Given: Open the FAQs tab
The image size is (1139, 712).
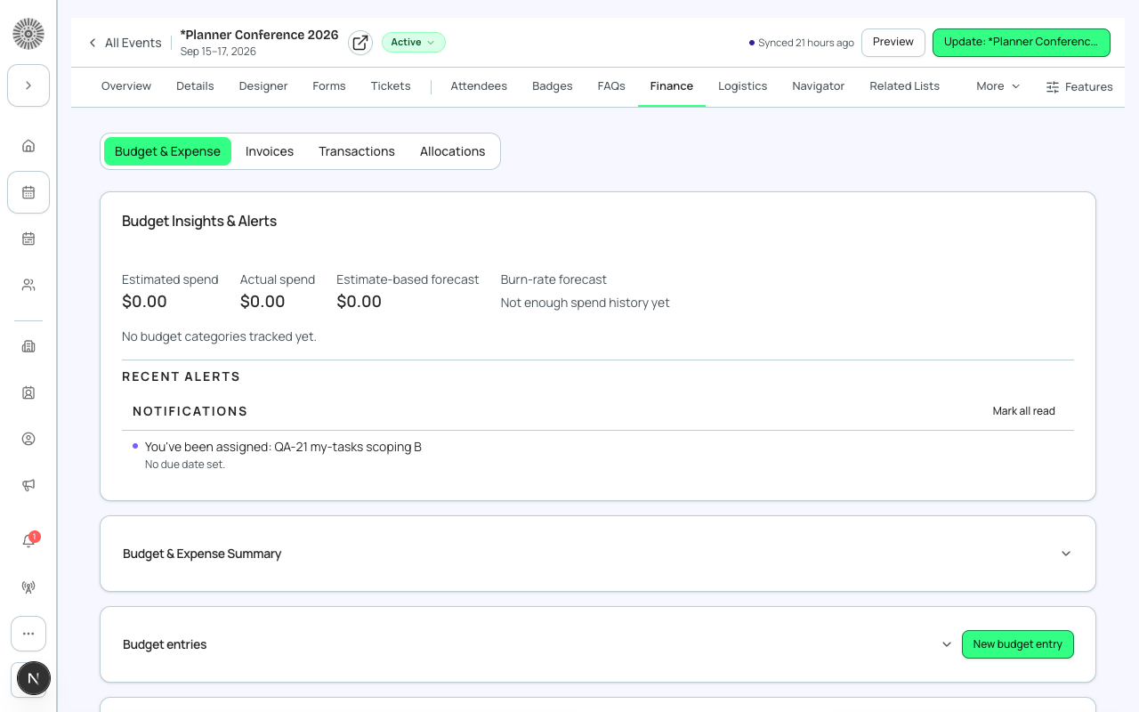Looking at the screenshot, I should coord(611,86).
